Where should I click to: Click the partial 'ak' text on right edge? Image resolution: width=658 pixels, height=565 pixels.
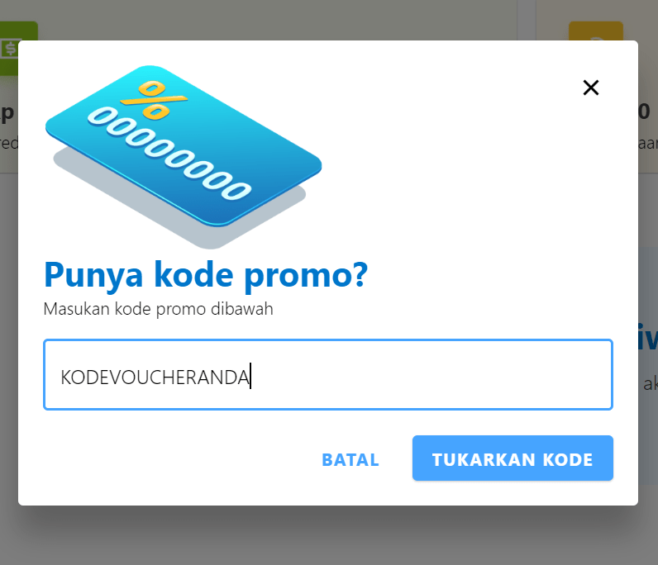(651, 383)
